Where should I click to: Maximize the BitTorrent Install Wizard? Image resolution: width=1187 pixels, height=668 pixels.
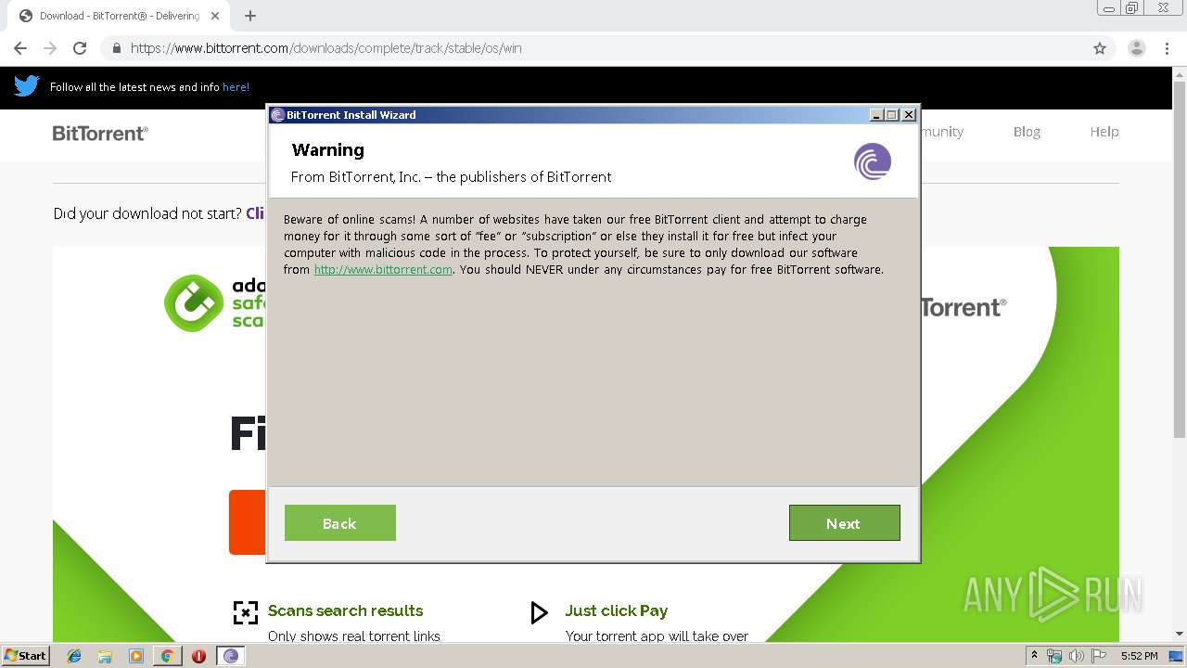point(892,115)
